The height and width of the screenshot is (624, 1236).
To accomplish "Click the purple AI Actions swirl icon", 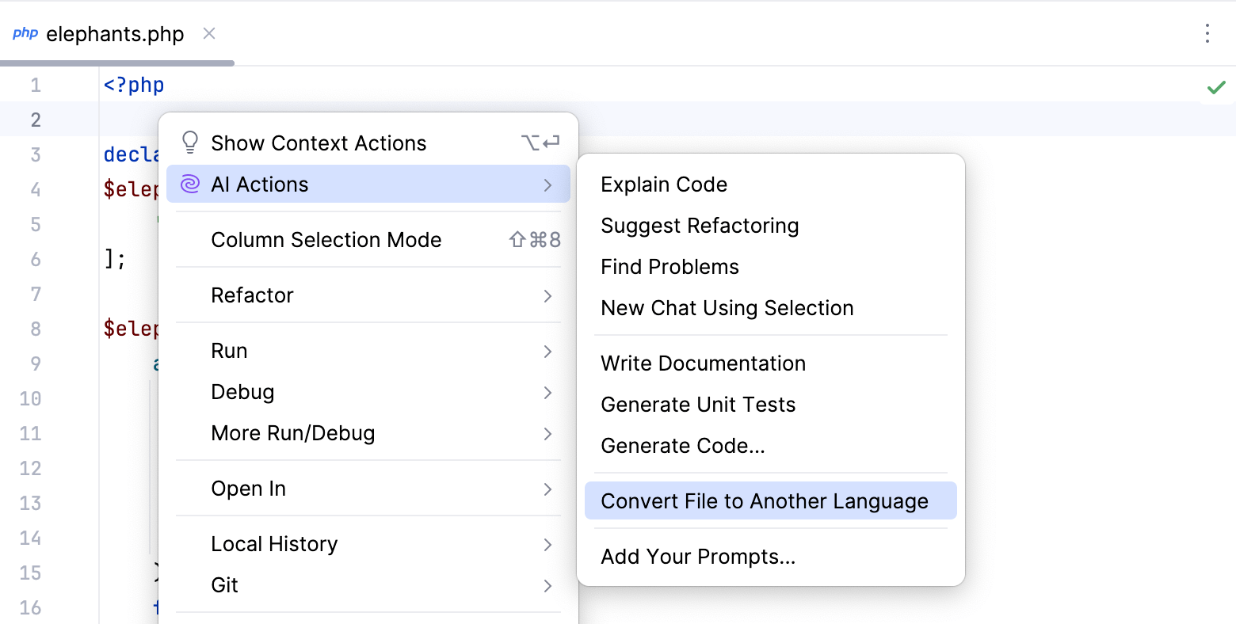I will click(x=189, y=184).
